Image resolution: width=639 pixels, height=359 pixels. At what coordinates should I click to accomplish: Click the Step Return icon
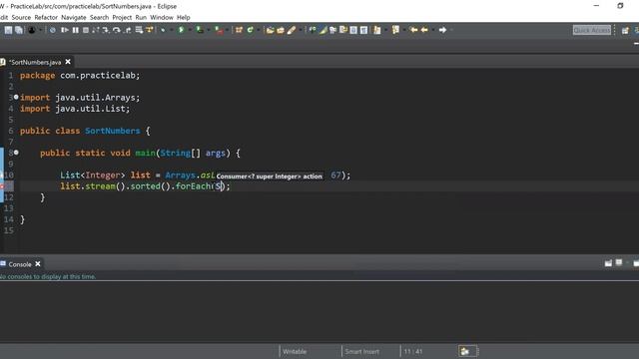pos(128,30)
